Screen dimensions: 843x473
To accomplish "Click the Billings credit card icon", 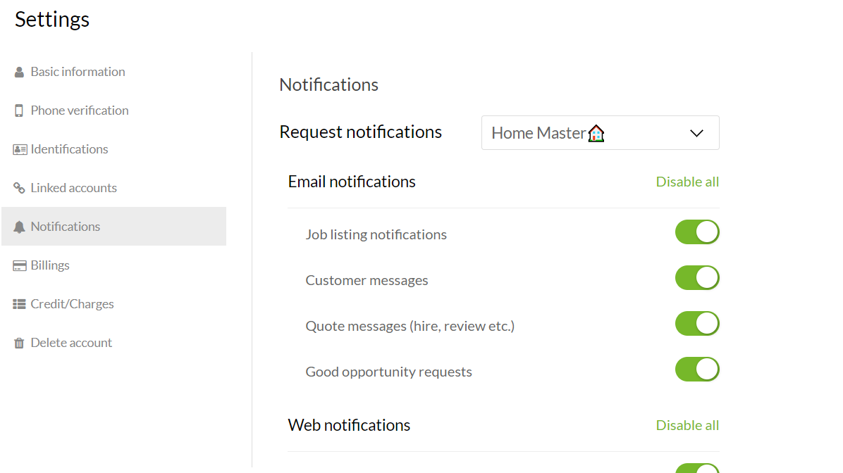I will (20, 265).
